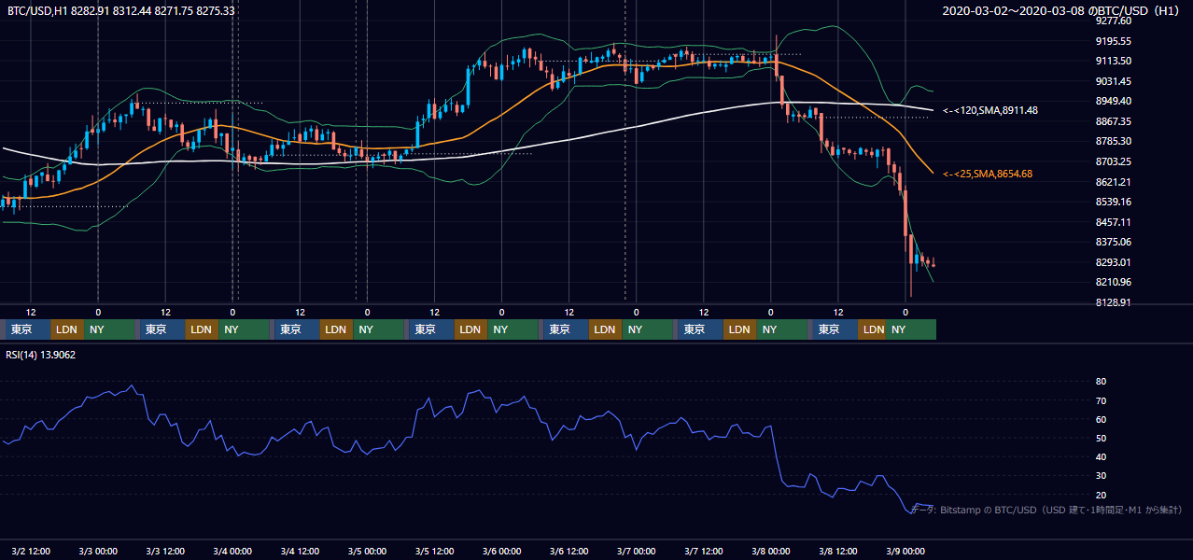Select the 120 SMA 8911.48 label
Screen dimensions: 1193x560
[990, 110]
